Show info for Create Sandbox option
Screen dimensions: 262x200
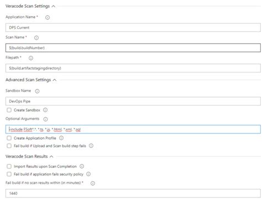click(x=45, y=110)
